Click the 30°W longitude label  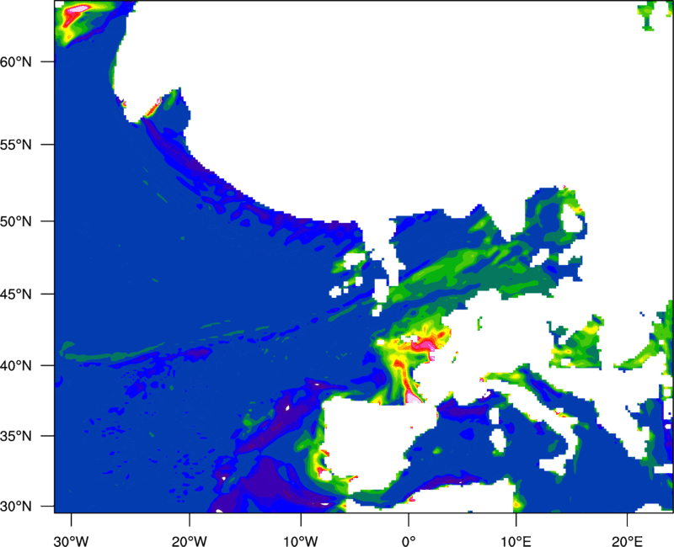[x=72, y=541]
